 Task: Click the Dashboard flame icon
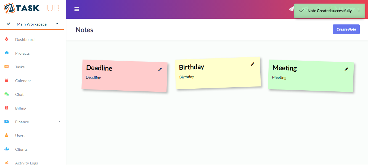coord(7,39)
